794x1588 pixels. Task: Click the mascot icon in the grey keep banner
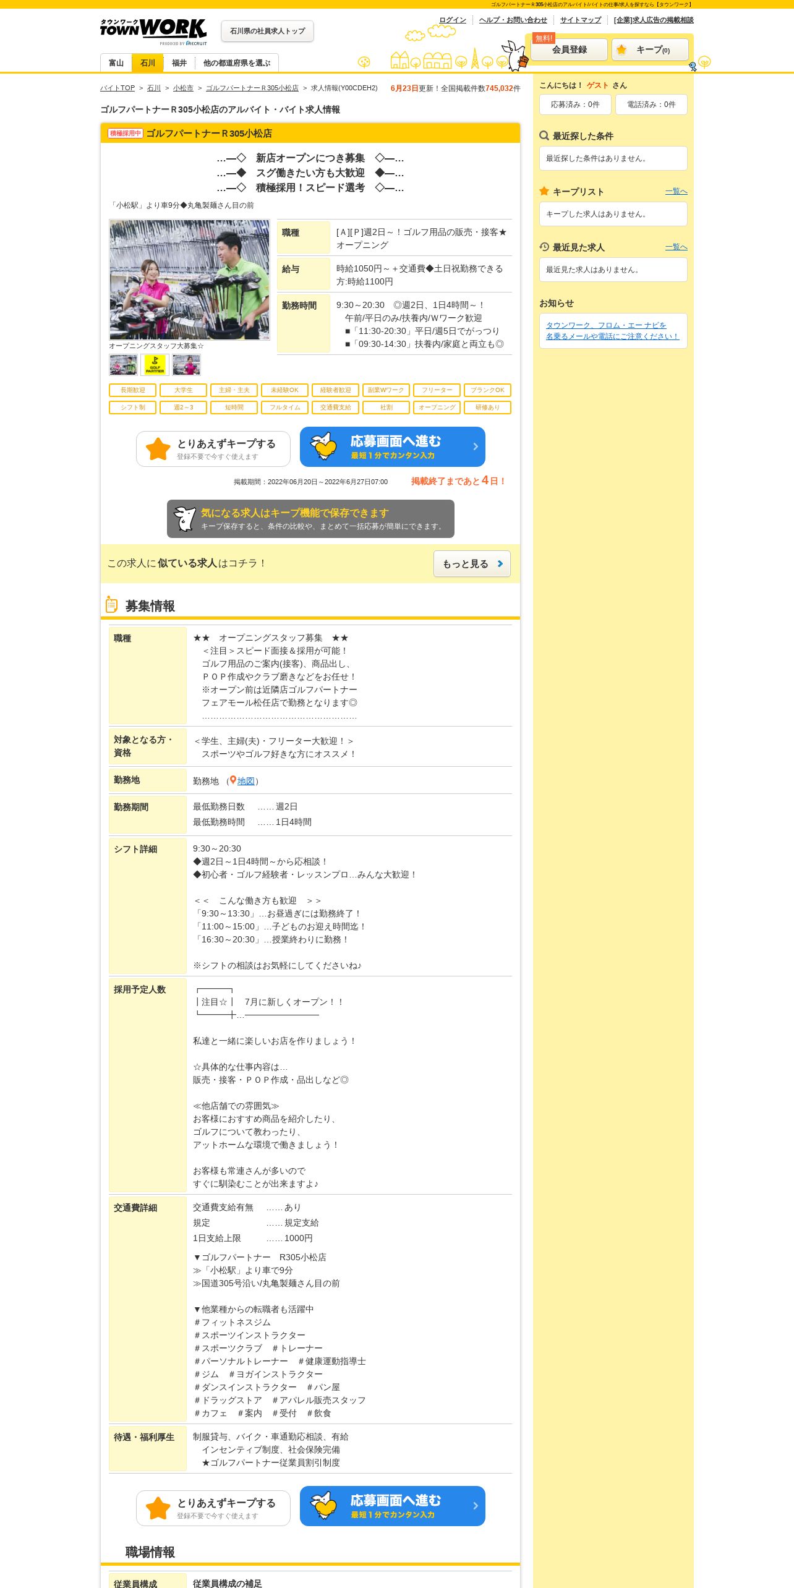(x=184, y=519)
